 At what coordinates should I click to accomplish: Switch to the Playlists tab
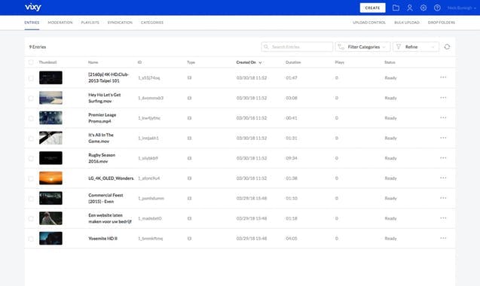click(x=90, y=23)
